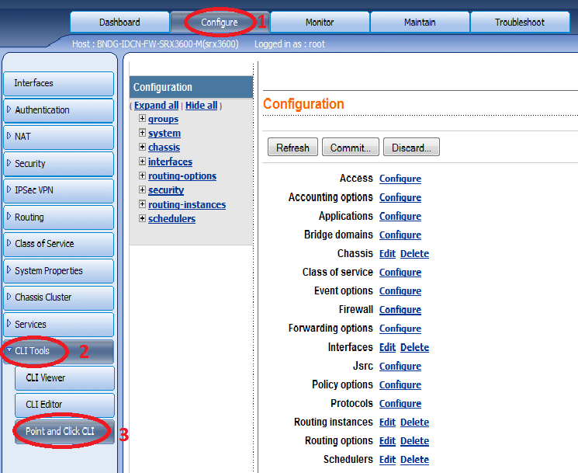The image size is (578, 473).
Task: Expand the IPSec VPN sidebar menu
Action: click(x=59, y=190)
